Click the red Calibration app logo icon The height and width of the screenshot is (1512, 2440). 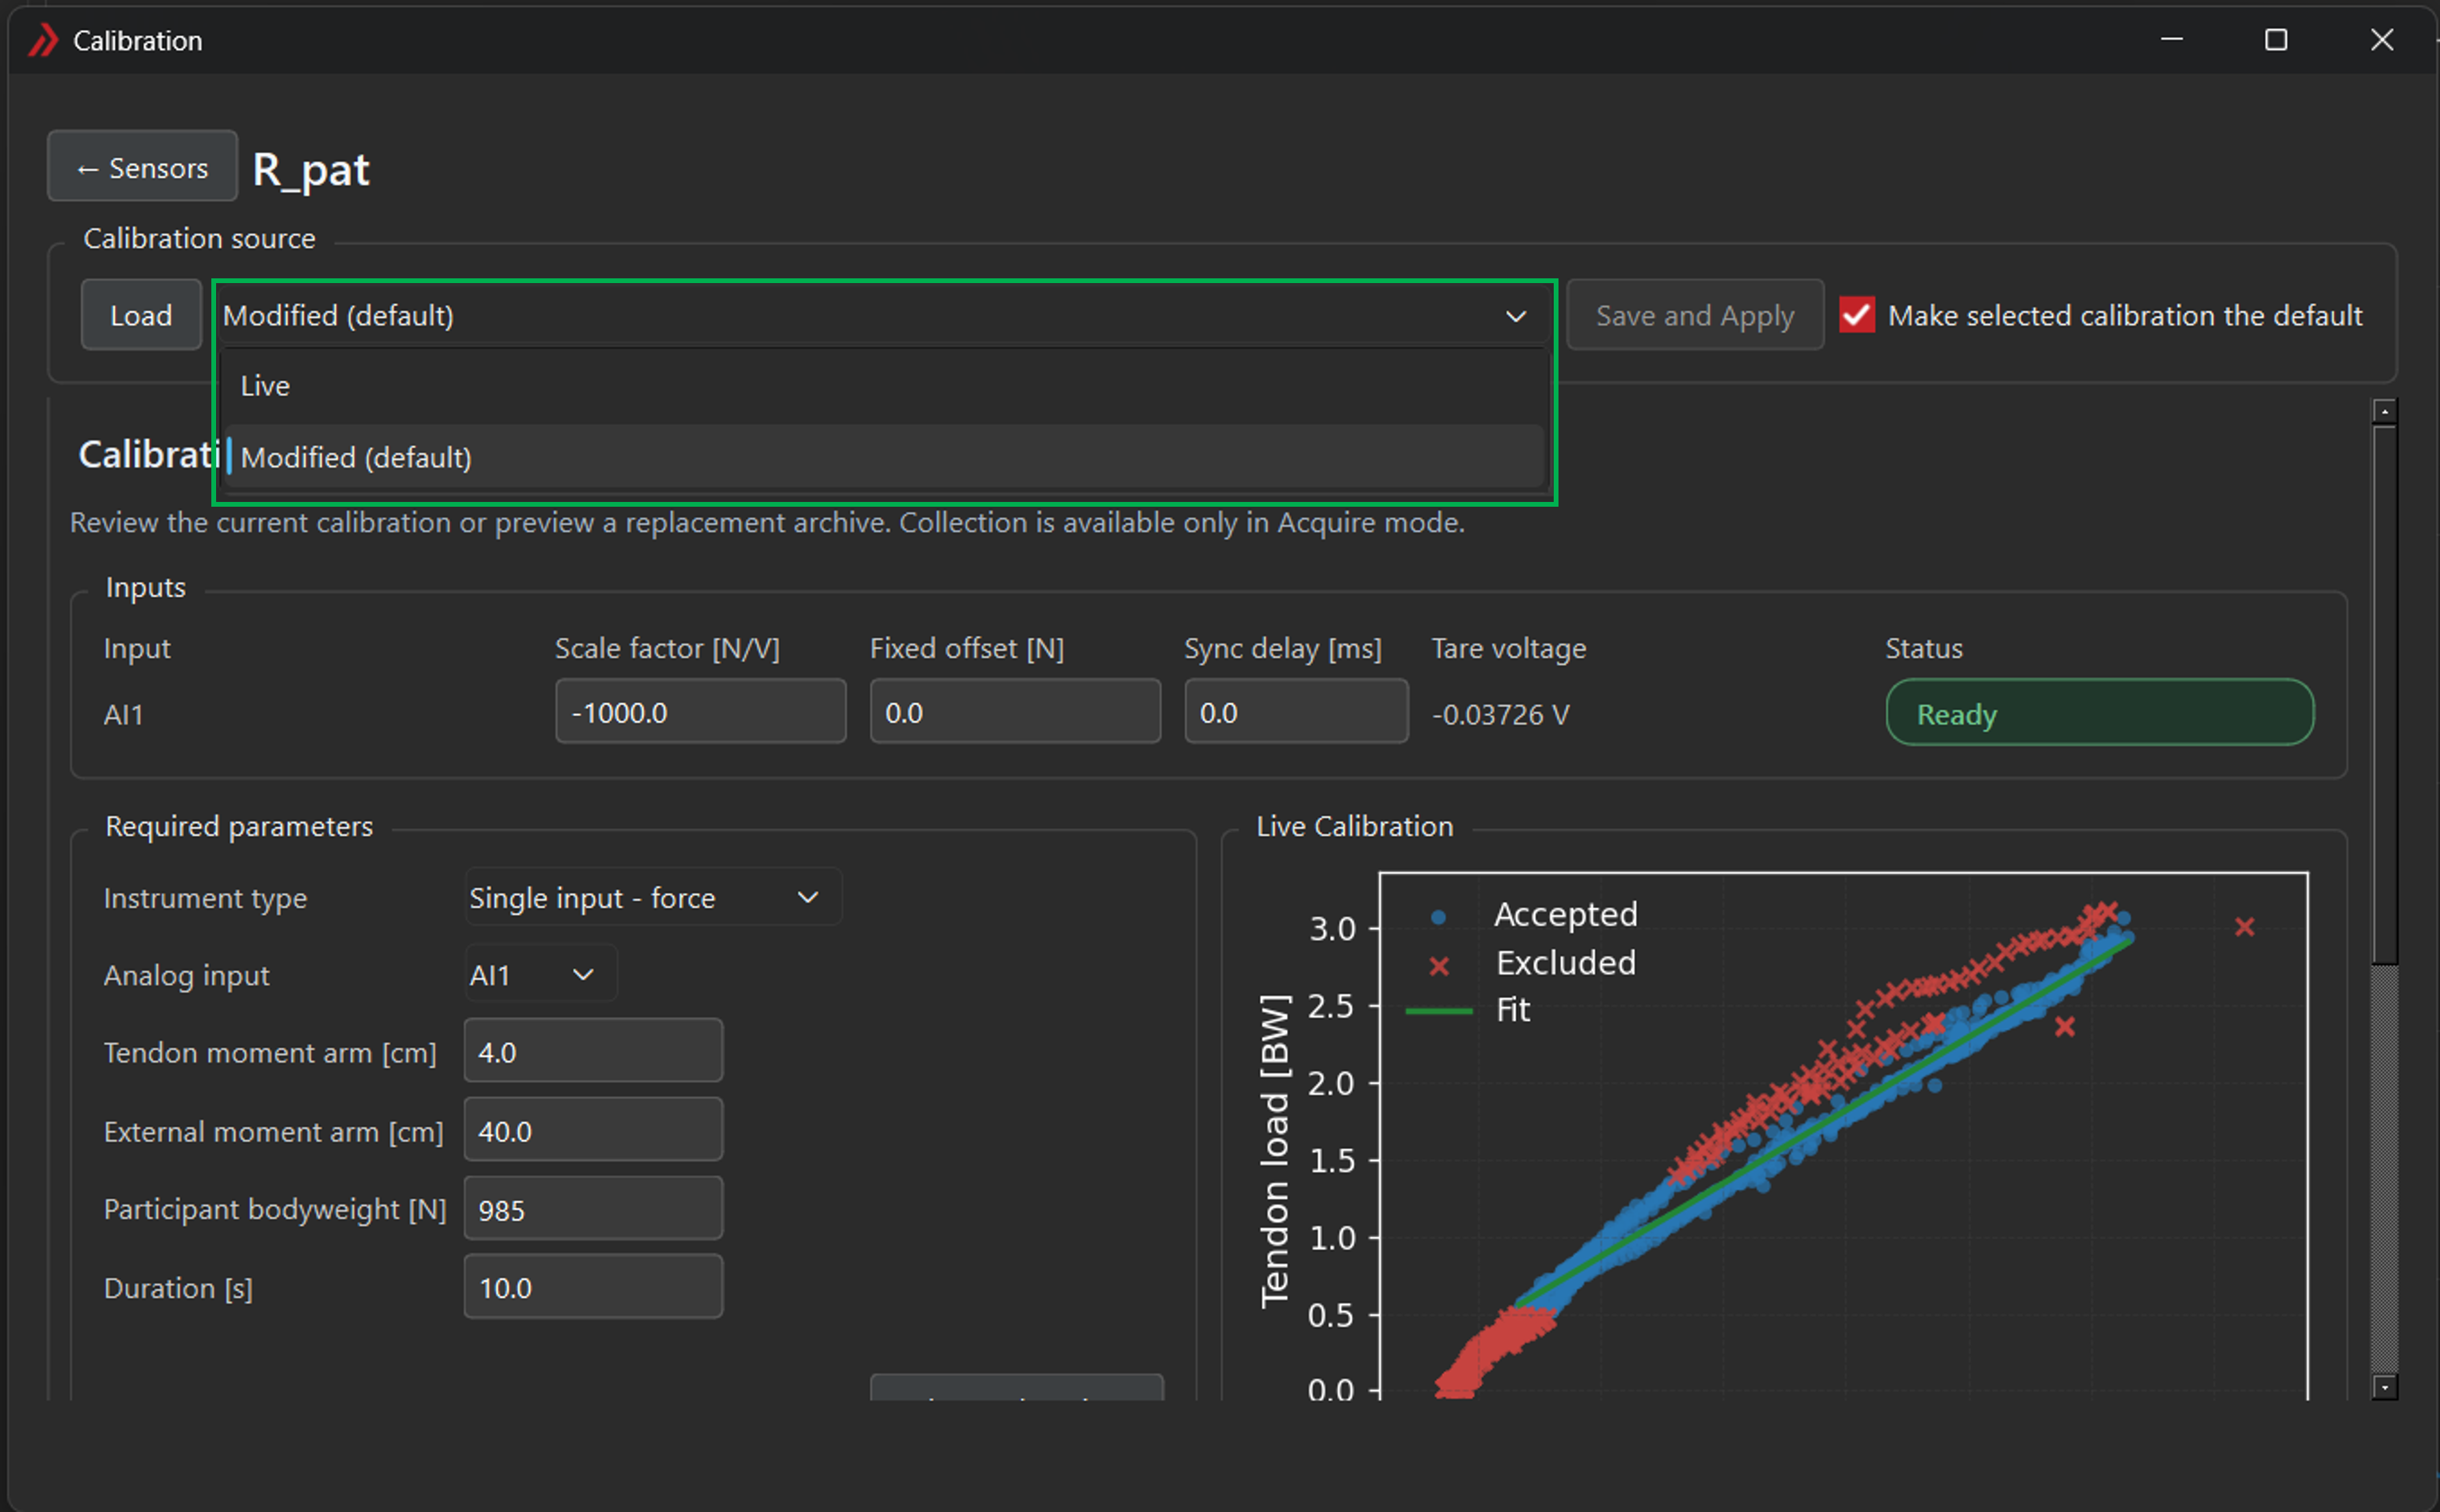click(x=42, y=41)
